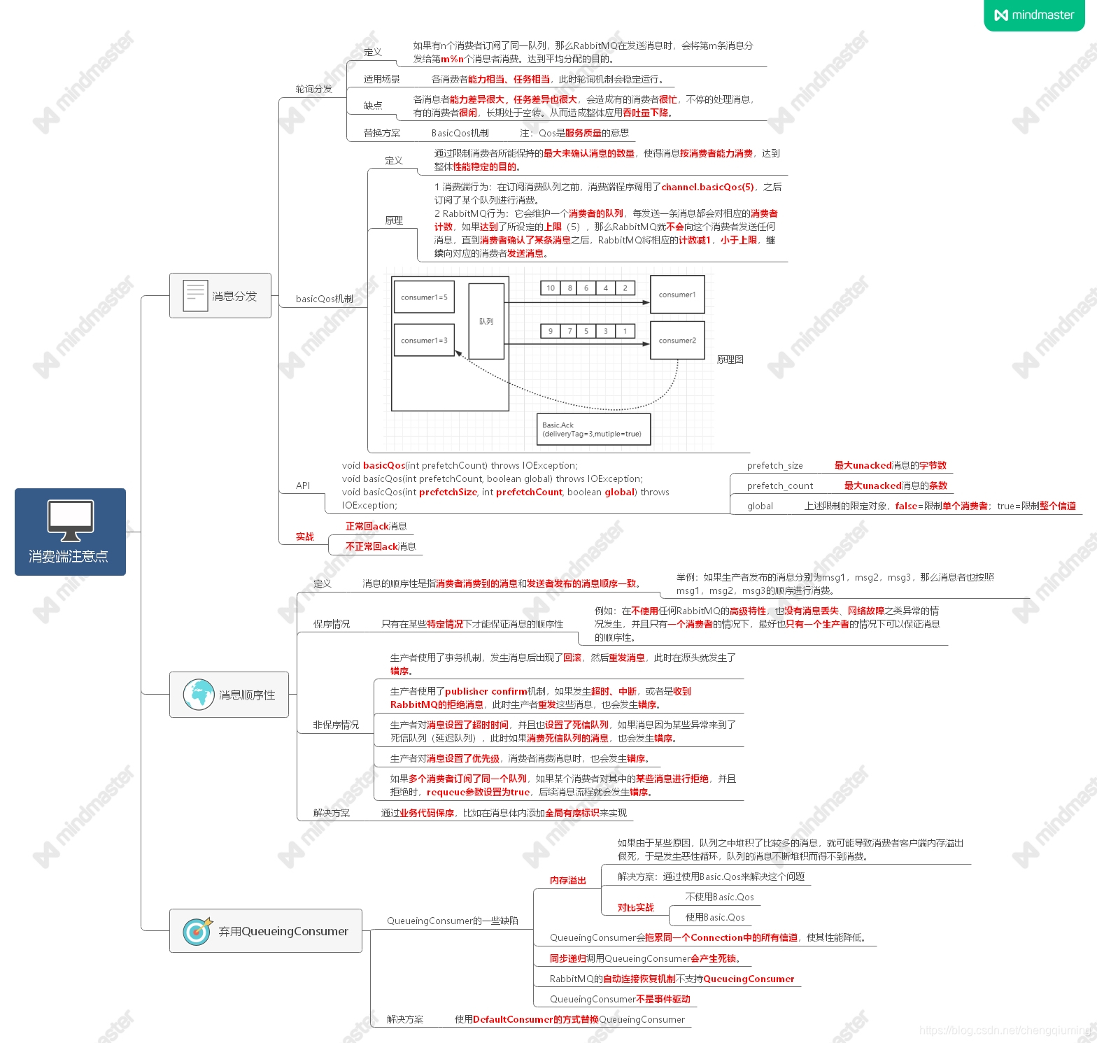Select the 消息分发 topic node
Viewport: 1097px width, 1043px height.
point(220,295)
